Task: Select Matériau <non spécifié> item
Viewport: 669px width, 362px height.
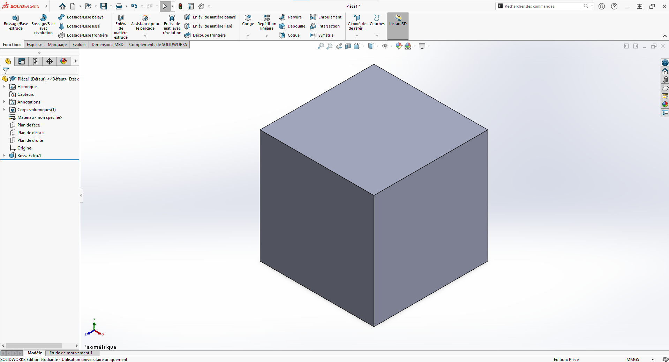Action: [x=40, y=117]
